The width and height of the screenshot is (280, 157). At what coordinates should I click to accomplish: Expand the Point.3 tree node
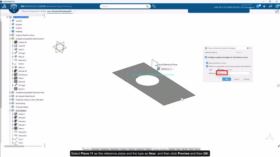coord(13,64)
